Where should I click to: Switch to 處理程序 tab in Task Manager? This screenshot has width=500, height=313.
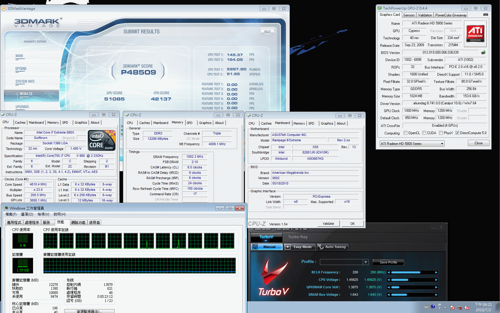click(32, 222)
